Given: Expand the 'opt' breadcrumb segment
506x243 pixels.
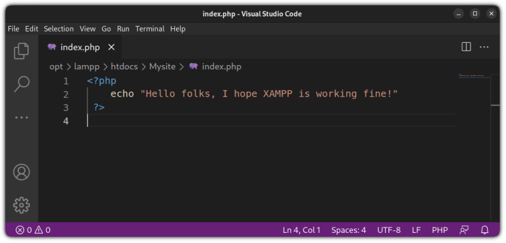Looking at the screenshot, I should point(56,66).
